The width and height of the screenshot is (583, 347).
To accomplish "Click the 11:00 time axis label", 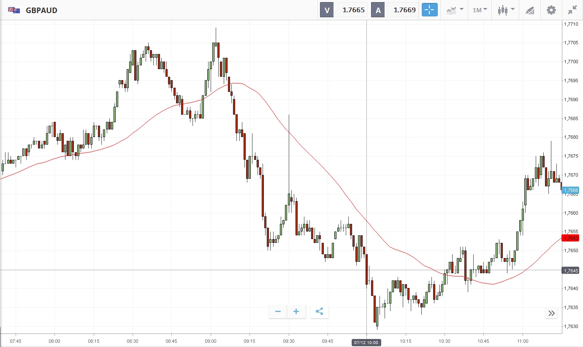I will point(523,342).
